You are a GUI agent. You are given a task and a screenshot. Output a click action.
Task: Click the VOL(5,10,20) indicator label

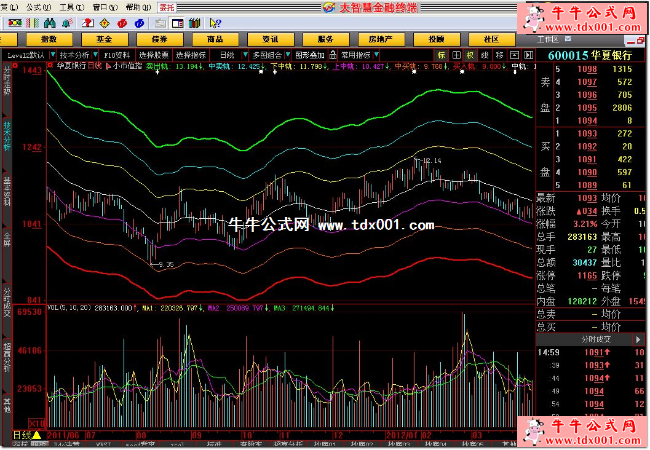69,307
